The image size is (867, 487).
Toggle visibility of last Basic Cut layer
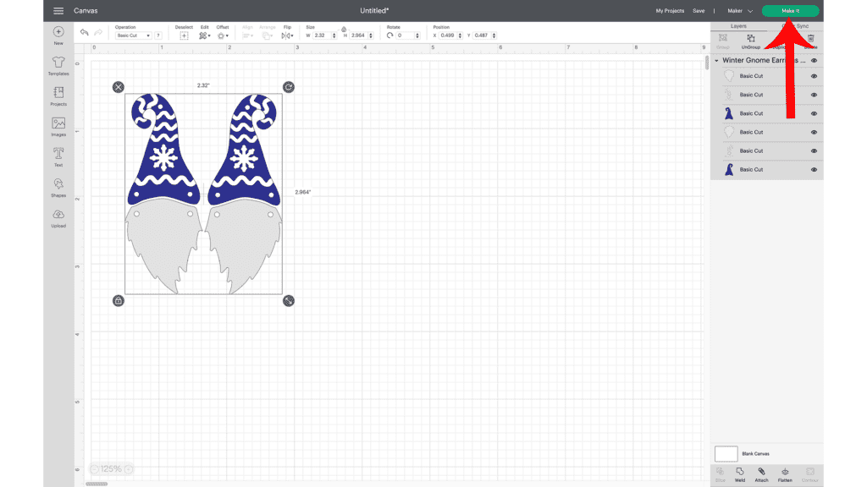[x=814, y=170]
